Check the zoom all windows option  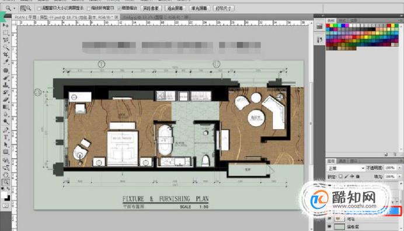pyautogui.click(x=88, y=9)
